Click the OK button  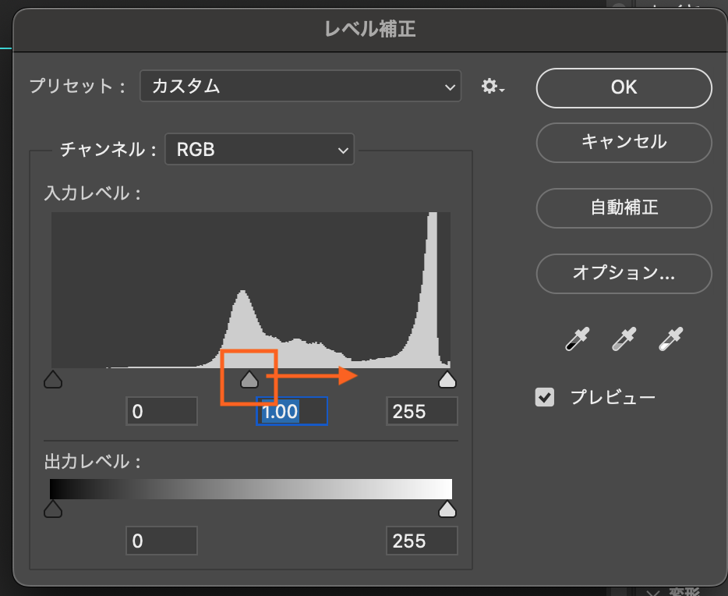point(624,87)
